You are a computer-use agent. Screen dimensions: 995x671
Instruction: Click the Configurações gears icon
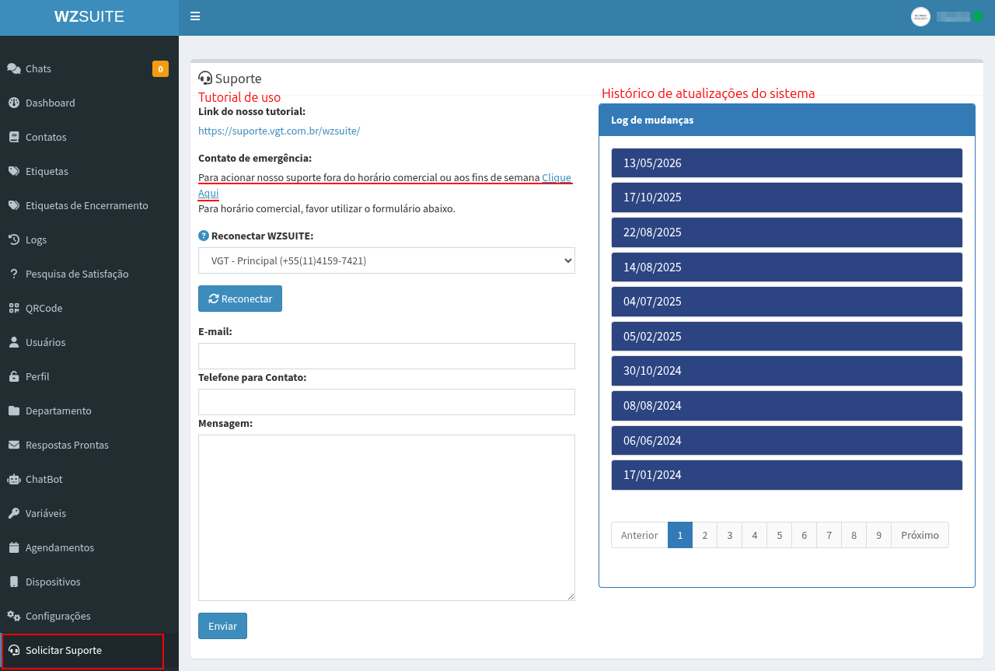tap(14, 616)
